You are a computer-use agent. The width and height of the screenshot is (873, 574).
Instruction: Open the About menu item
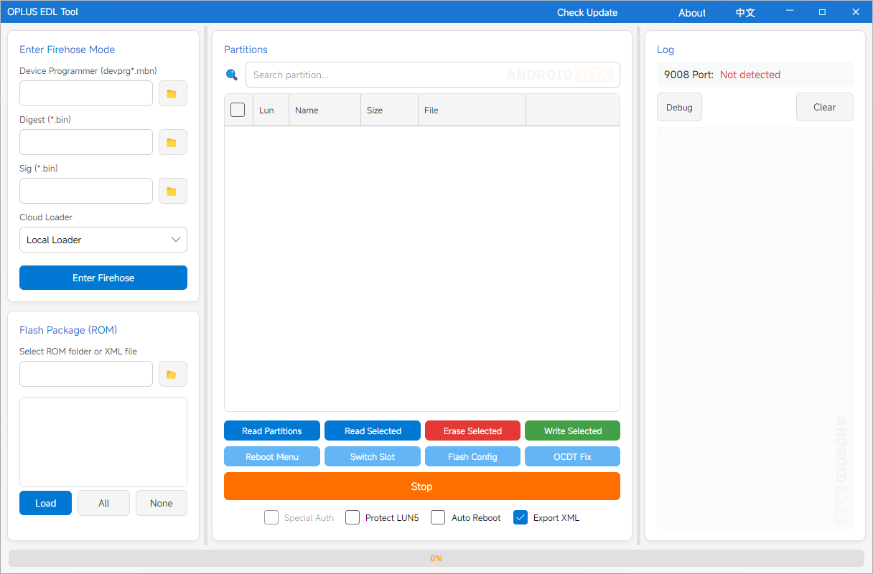(692, 12)
